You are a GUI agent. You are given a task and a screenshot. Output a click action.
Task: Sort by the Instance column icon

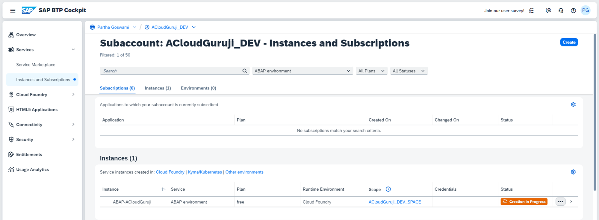[164, 189]
